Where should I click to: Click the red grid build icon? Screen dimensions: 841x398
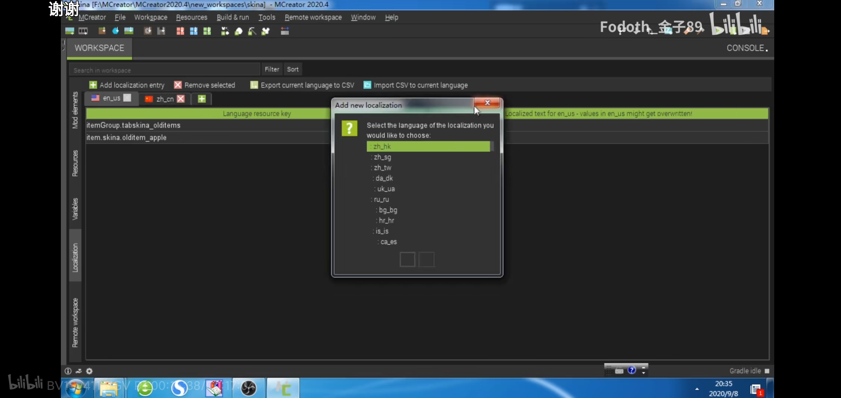(x=180, y=31)
